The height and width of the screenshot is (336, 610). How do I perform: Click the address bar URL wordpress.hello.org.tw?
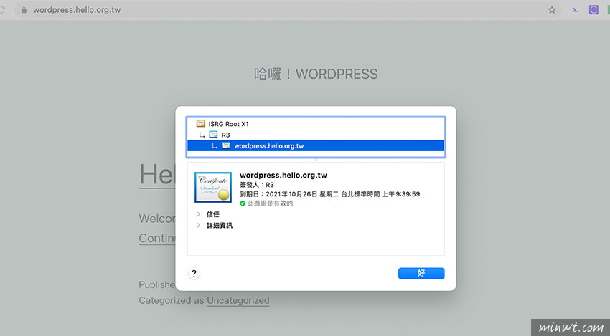(77, 10)
